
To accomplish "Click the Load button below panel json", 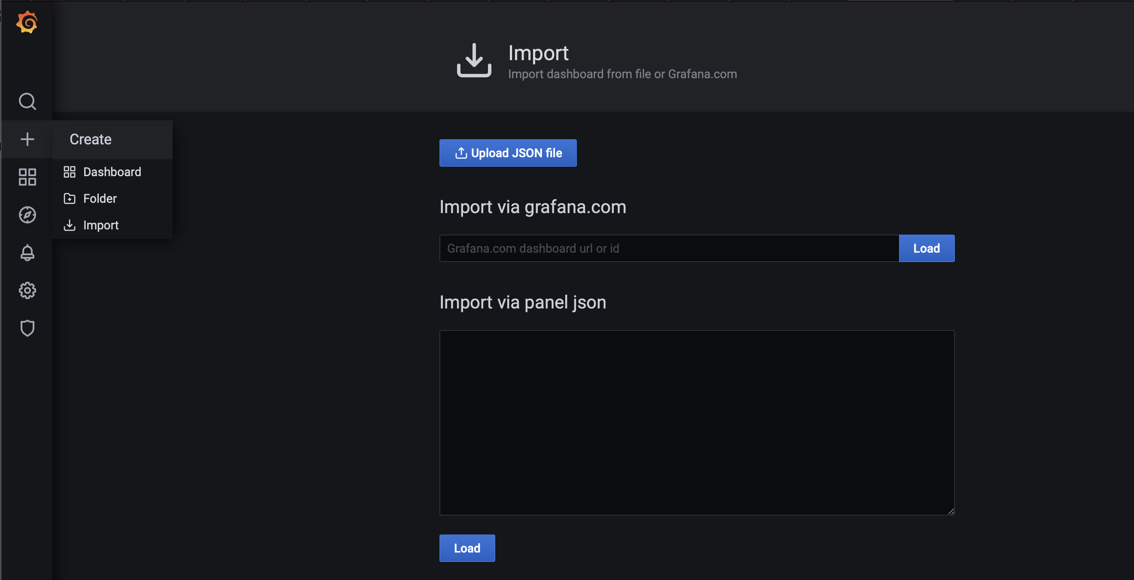I will tap(467, 548).
